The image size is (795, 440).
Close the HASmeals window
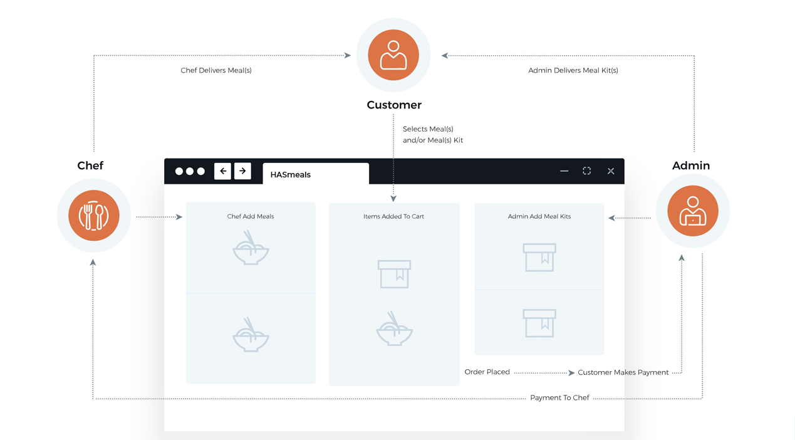tap(611, 171)
